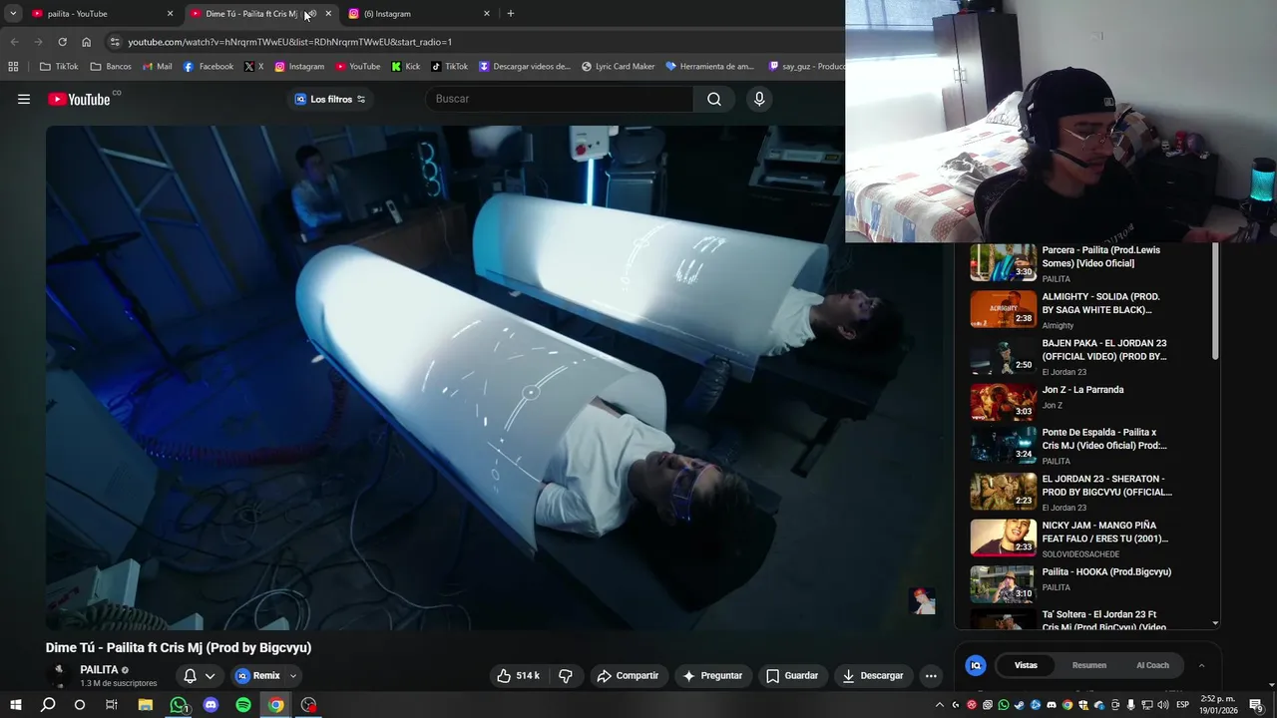Start voice search with the microphone
Image resolution: width=1277 pixels, height=718 pixels.
pos(759,99)
